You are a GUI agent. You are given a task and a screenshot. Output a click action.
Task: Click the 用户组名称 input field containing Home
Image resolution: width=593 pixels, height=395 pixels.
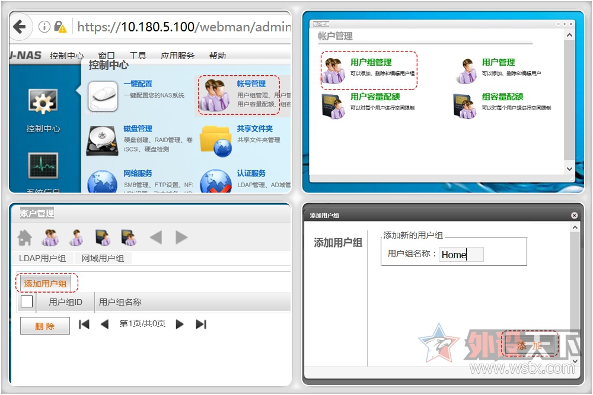(461, 255)
